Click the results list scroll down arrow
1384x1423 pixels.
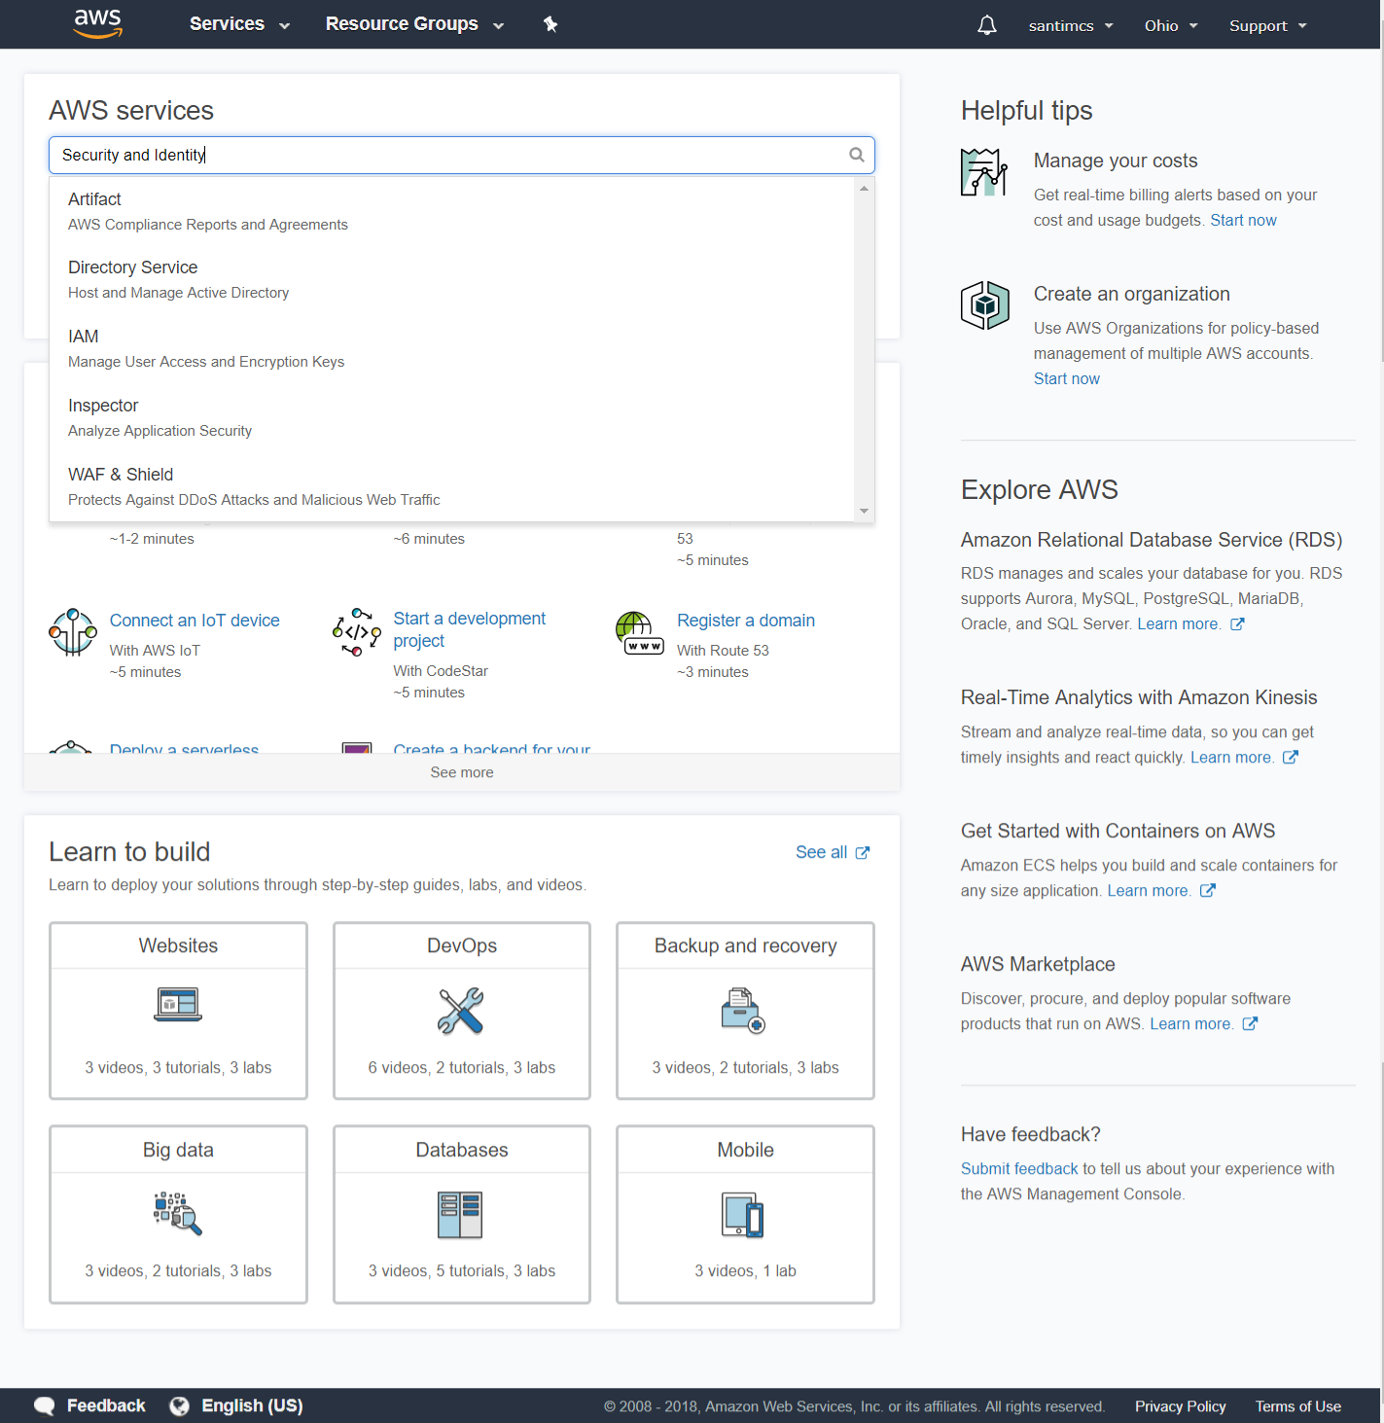tap(864, 511)
